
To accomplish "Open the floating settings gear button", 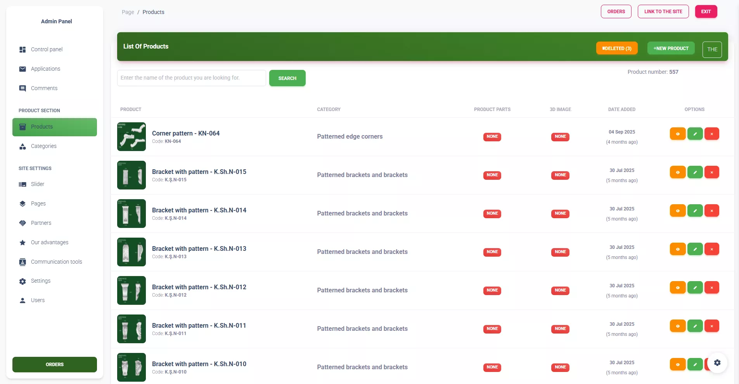I will 717,363.
